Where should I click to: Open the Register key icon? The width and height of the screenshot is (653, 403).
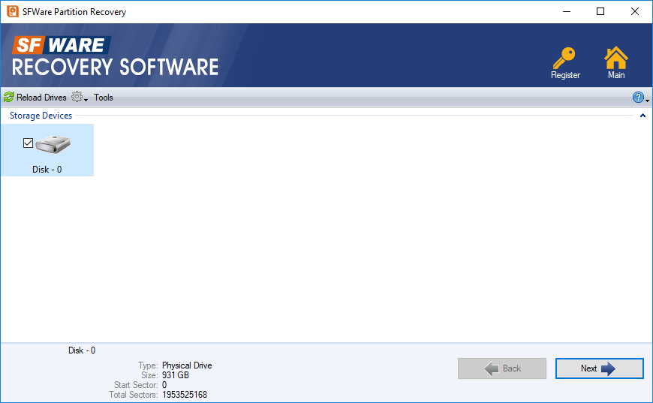[x=564, y=59]
